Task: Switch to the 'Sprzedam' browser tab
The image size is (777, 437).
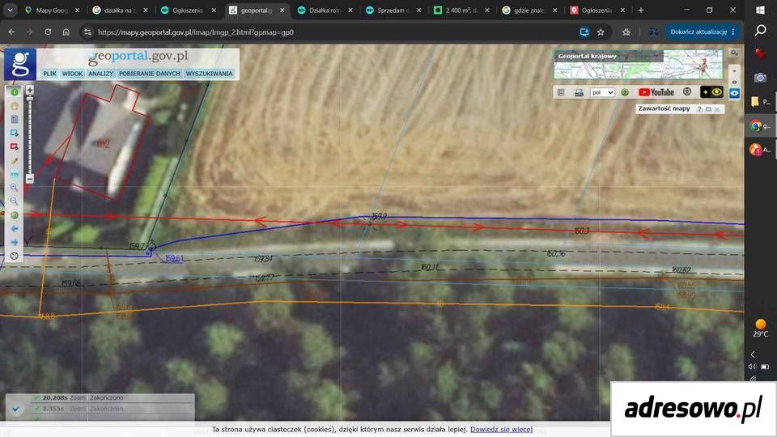Action: click(x=393, y=10)
